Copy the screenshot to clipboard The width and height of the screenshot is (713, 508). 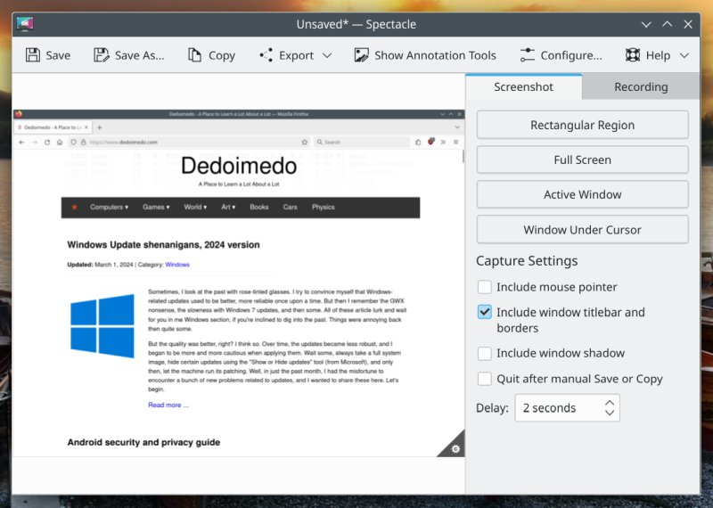(210, 55)
